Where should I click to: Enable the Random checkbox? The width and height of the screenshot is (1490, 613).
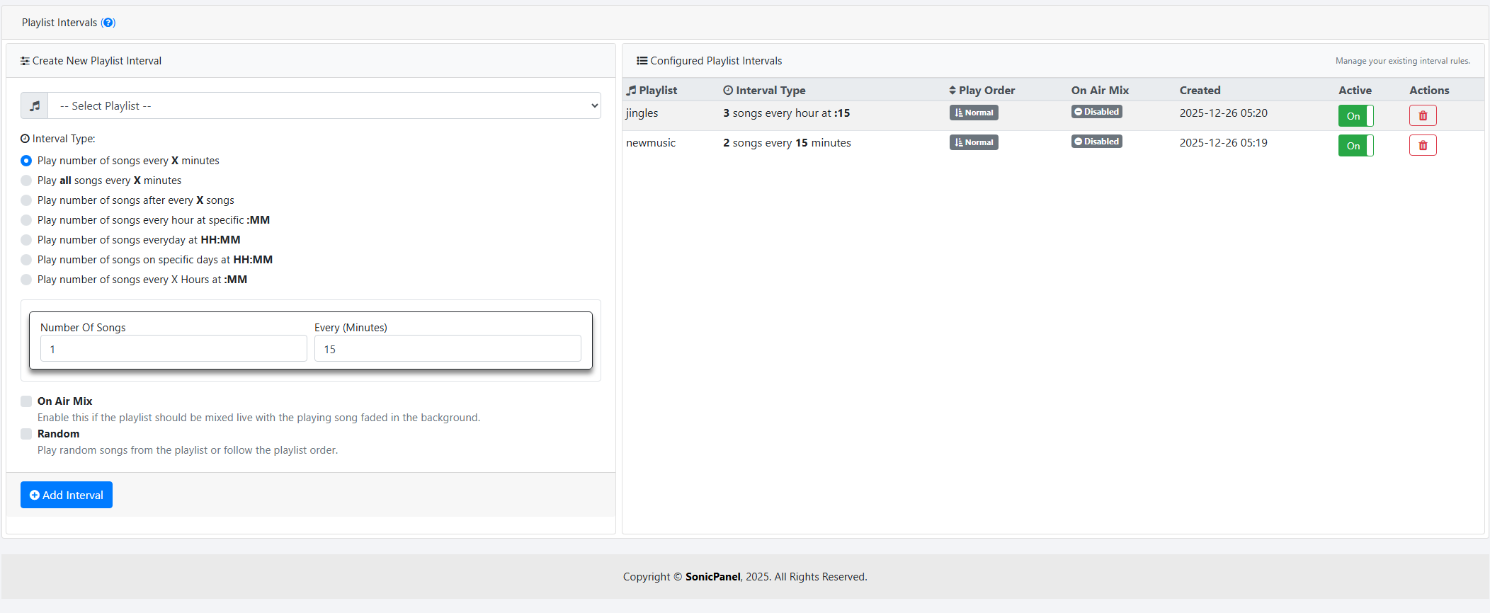pyautogui.click(x=26, y=434)
